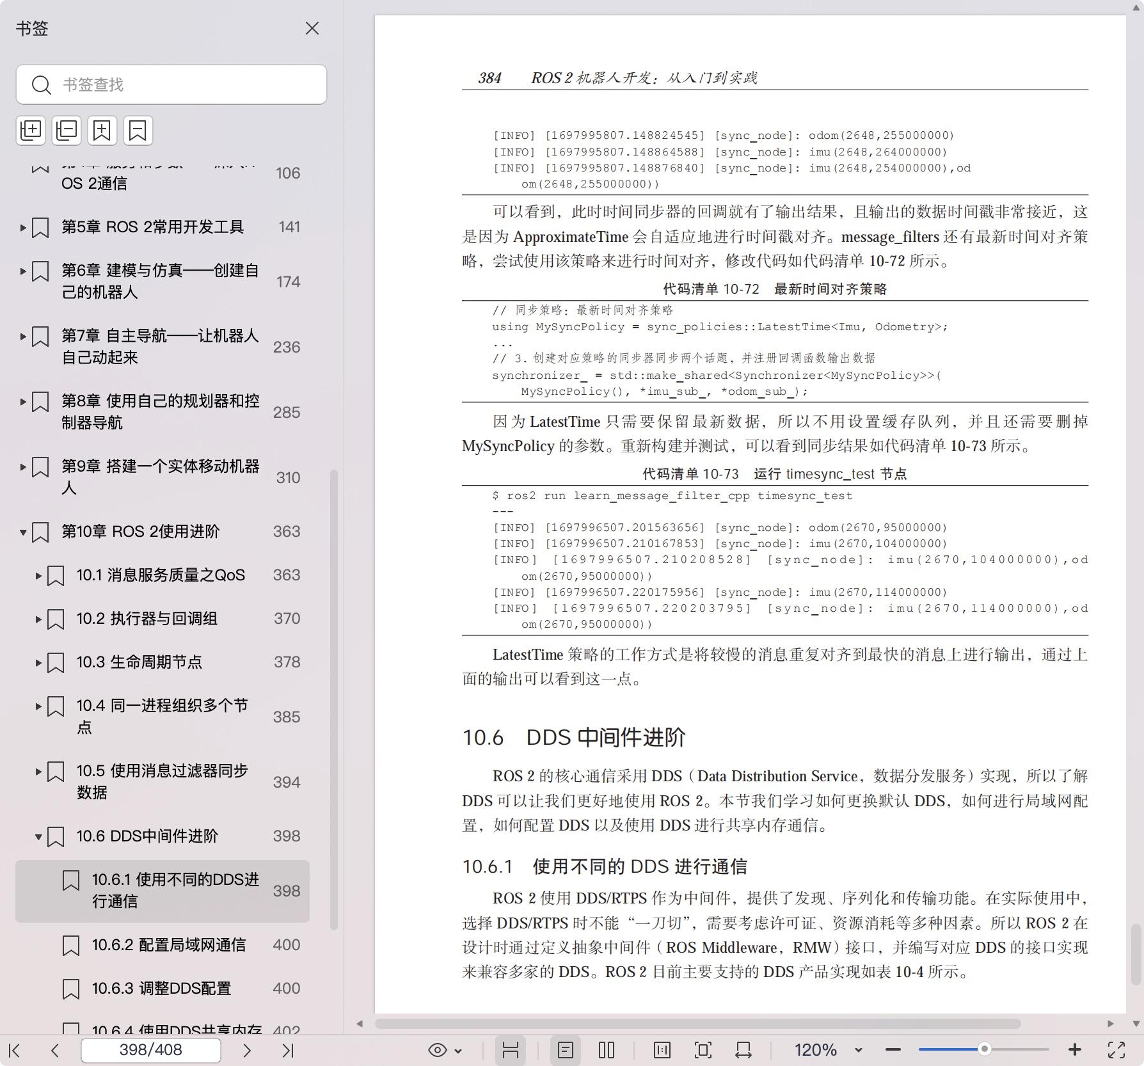The height and width of the screenshot is (1066, 1144).
Task: Collapse 10.6 DDS中间件进阶 section
Action: pyautogui.click(x=38, y=837)
